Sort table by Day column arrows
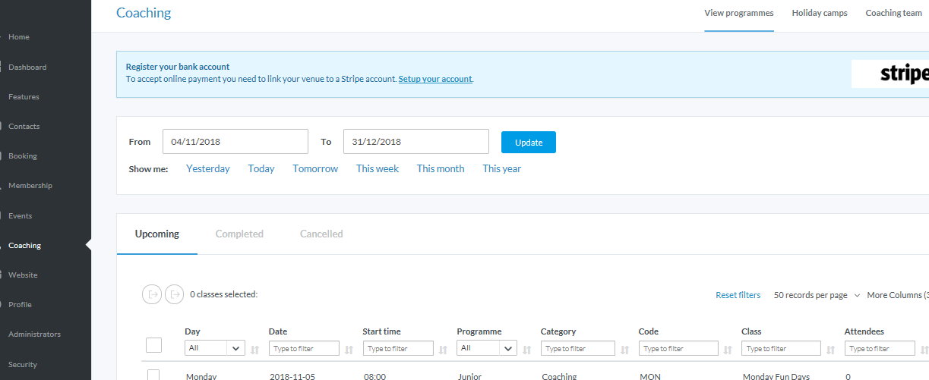Viewport: 929px width, 380px height. click(x=254, y=349)
